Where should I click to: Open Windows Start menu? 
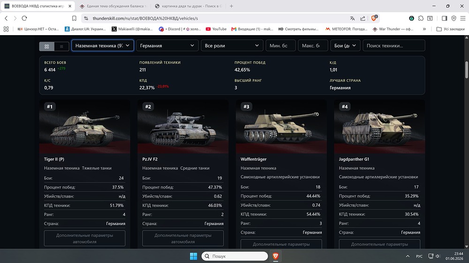point(194,256)
